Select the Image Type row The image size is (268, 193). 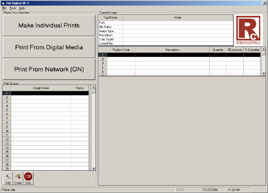click(x=166, y=31)
